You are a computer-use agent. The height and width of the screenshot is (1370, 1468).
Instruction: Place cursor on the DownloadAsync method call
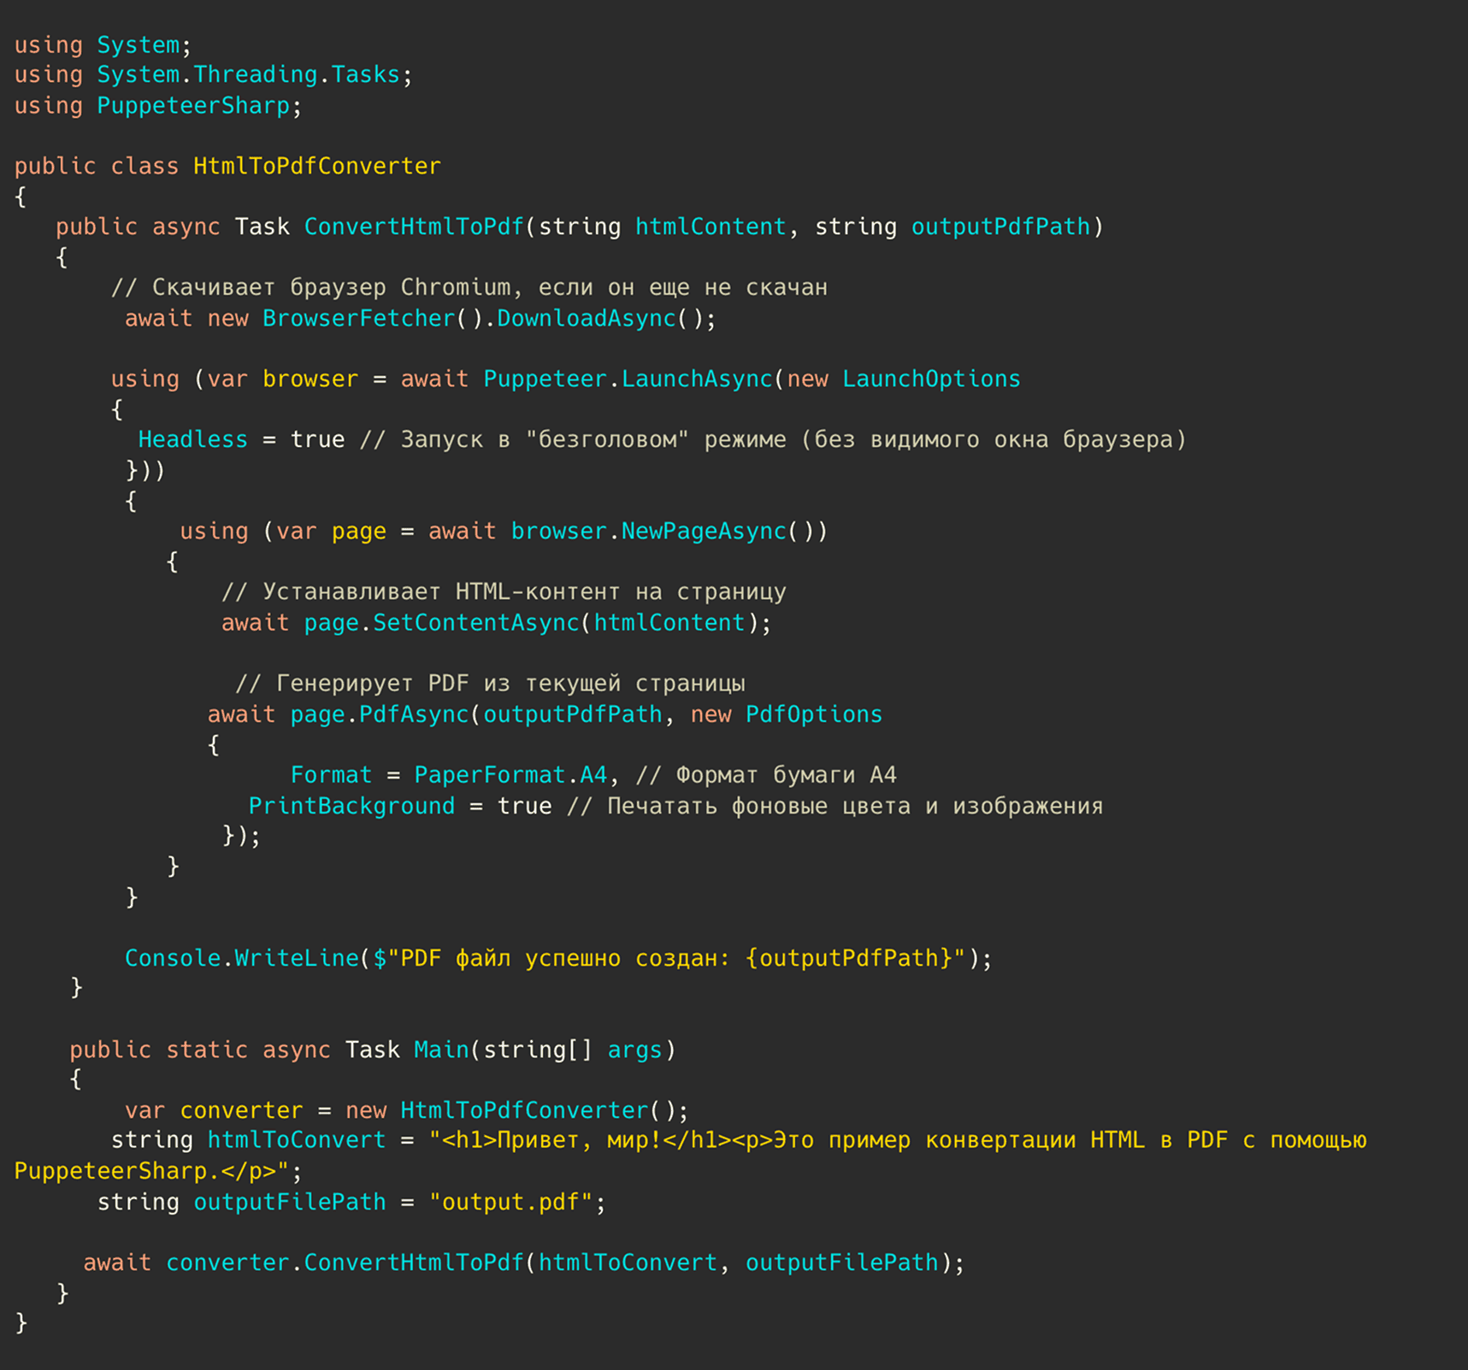pyautogui.click(x=586, y=318)
